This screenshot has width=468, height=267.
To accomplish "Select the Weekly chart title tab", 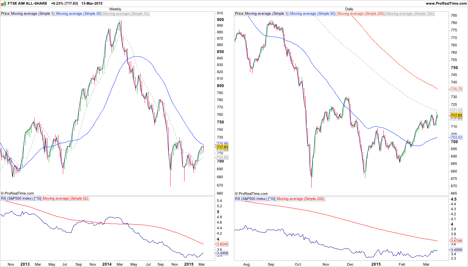I will (115, 9).
